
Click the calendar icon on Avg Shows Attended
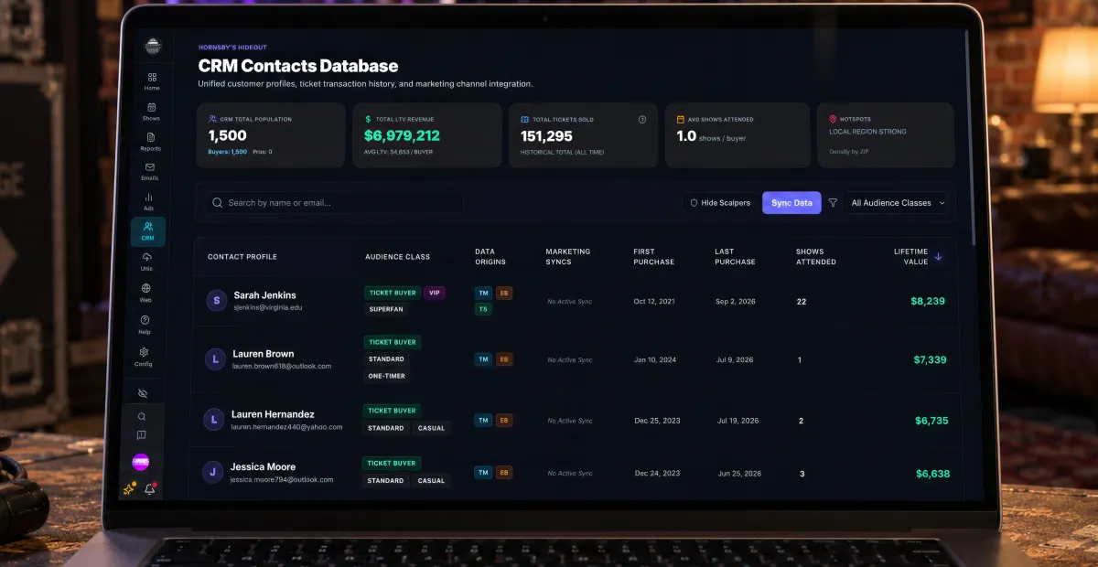click(x=680, y=119)
